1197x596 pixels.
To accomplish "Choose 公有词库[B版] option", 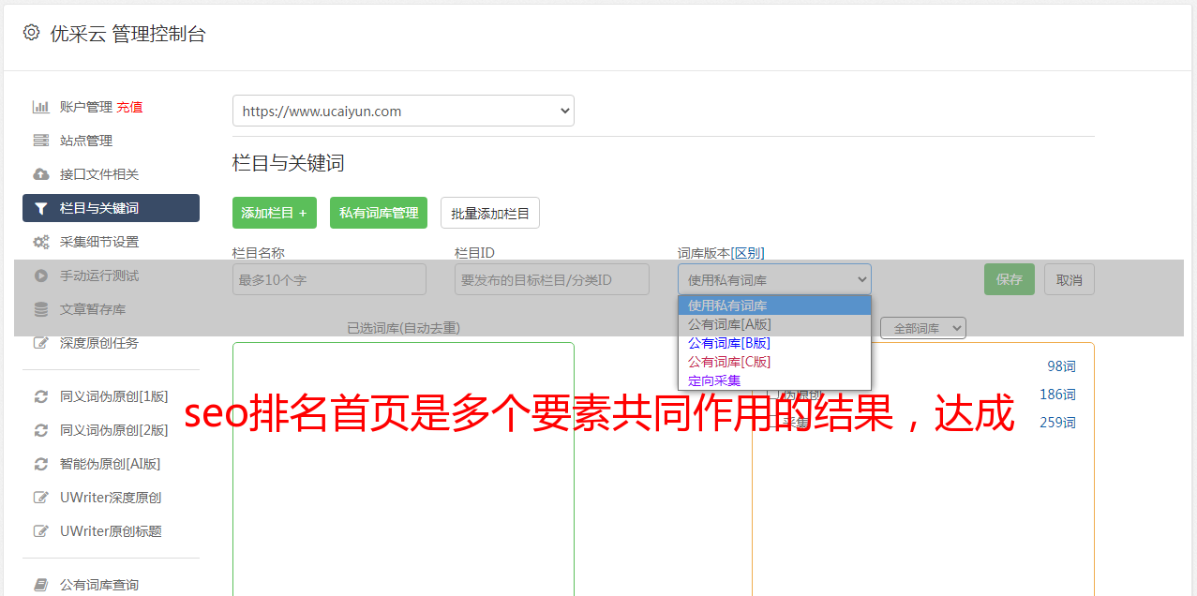I will pos(774,343).
